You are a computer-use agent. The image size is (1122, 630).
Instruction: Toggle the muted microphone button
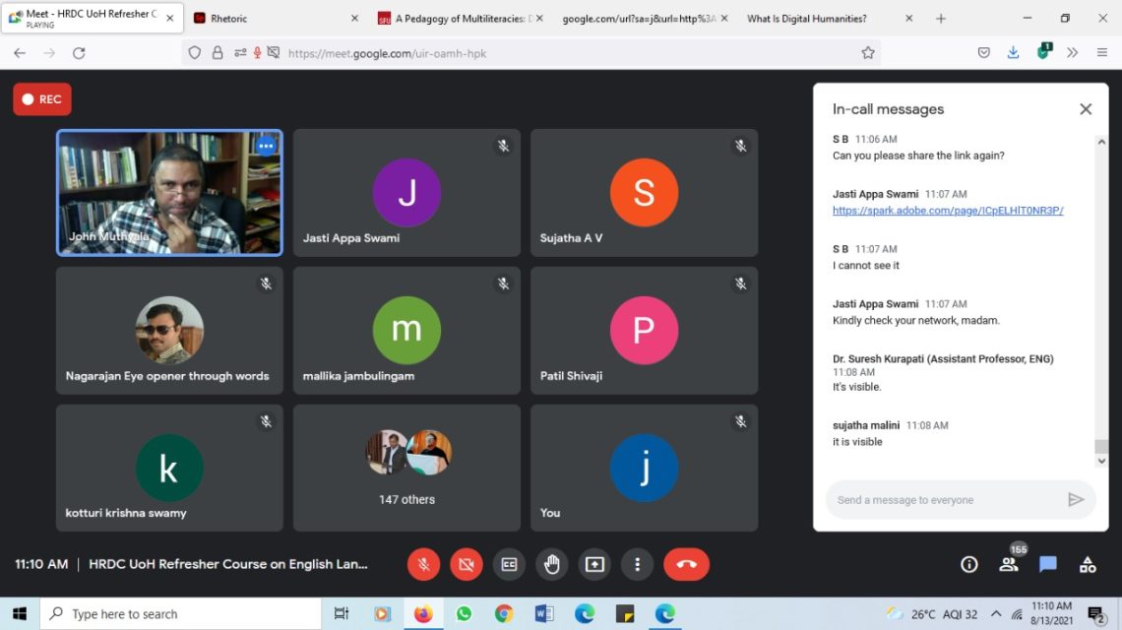[x=424, y=564]
